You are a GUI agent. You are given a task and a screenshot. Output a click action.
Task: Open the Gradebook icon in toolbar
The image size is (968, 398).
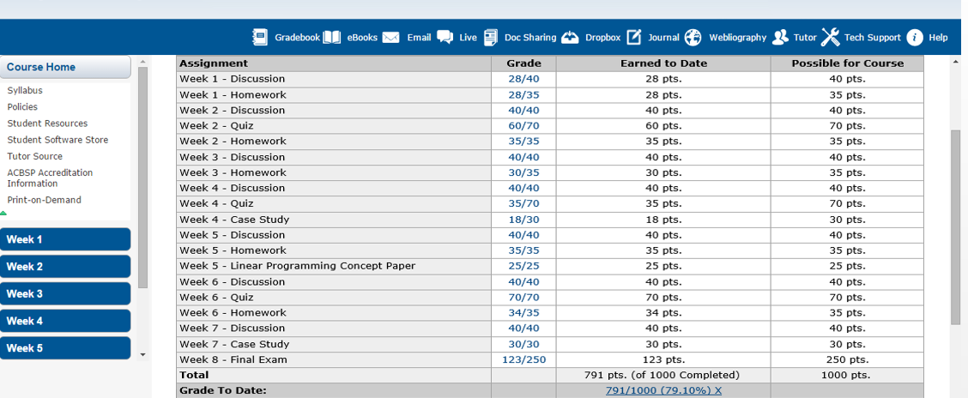(260, 37)
